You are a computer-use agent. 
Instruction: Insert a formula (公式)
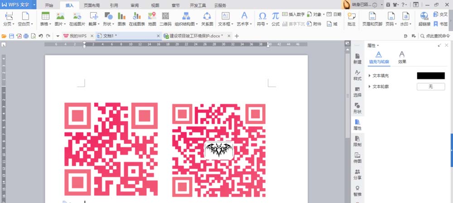[x=275, y=19]
